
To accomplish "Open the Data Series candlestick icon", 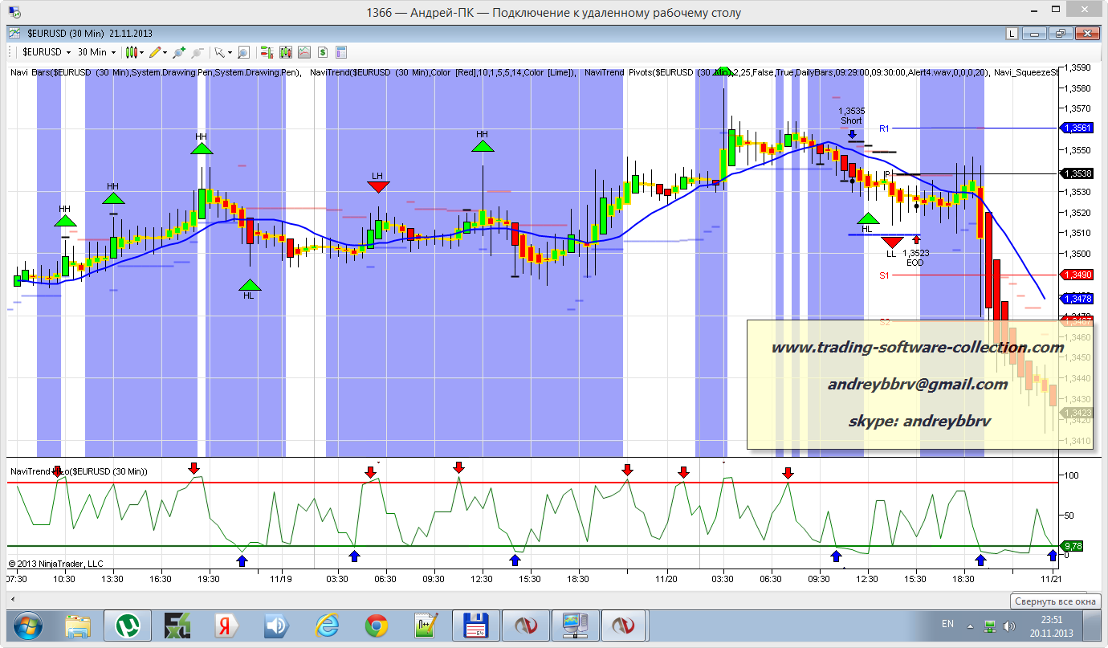I will (285, 52).
